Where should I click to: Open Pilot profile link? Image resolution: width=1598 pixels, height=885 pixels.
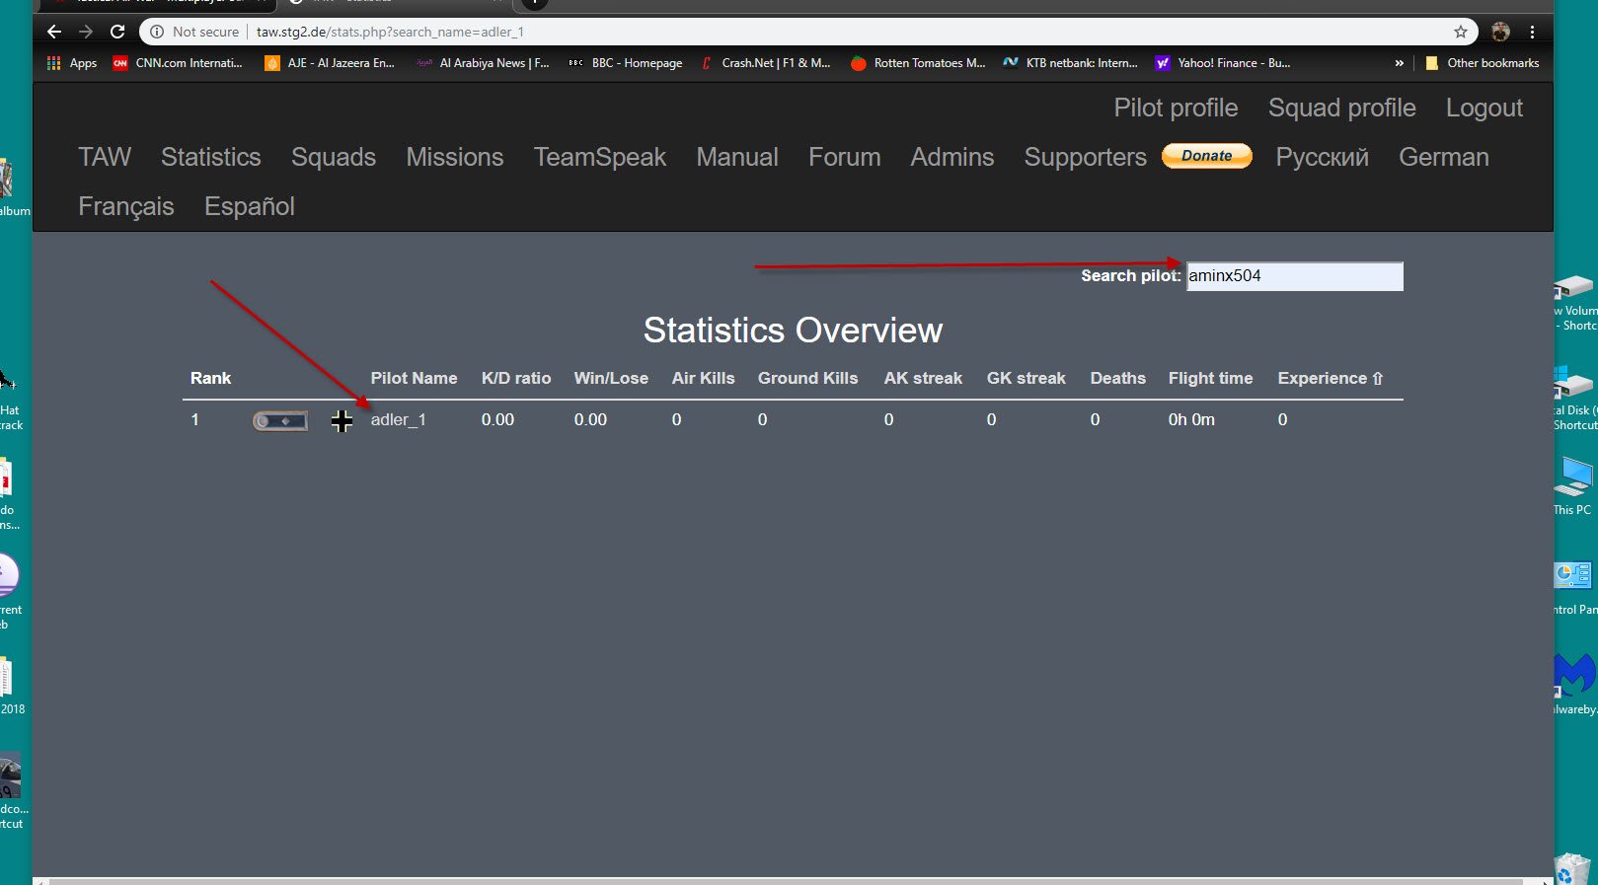click(1176, 108)
